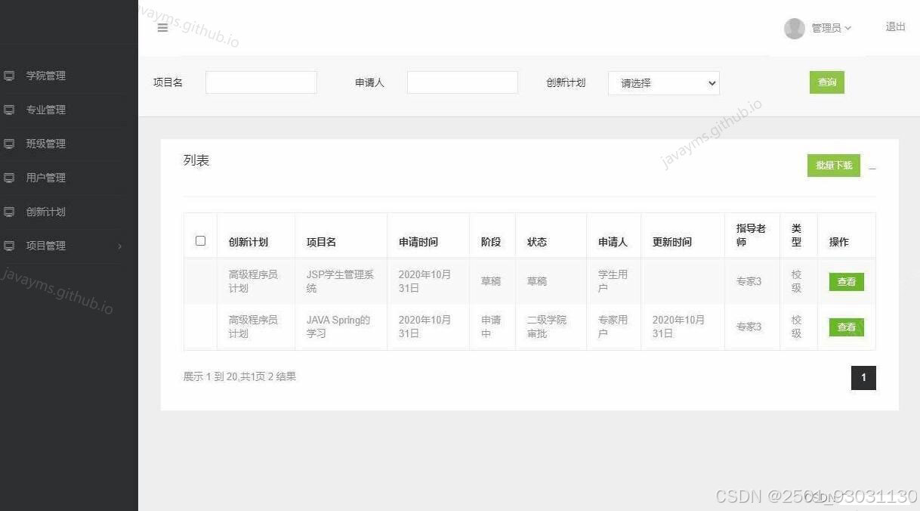This screenshot has height=511, width=920.
Task: Open the 创新计划 请选择 dropdown
Action: tap(664, 83)
